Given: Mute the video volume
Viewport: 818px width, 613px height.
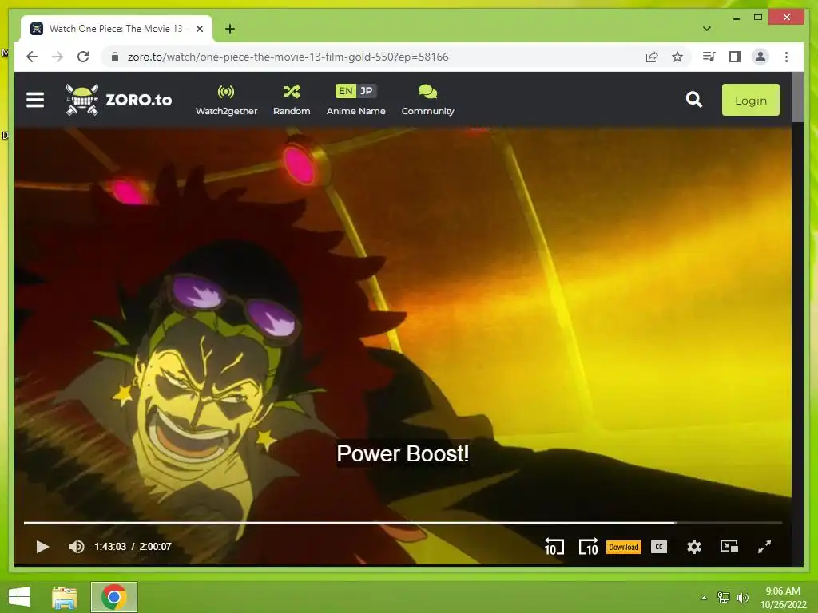Looking at the screenshot, I should pos(76,546).
